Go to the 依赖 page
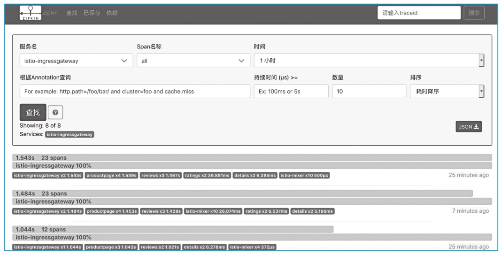Viewport: 501px width, 255px height. tap(112, 13)
